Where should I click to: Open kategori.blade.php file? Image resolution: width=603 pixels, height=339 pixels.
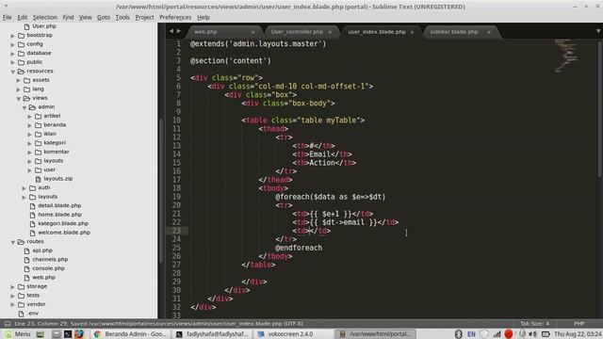pos(63,223)
